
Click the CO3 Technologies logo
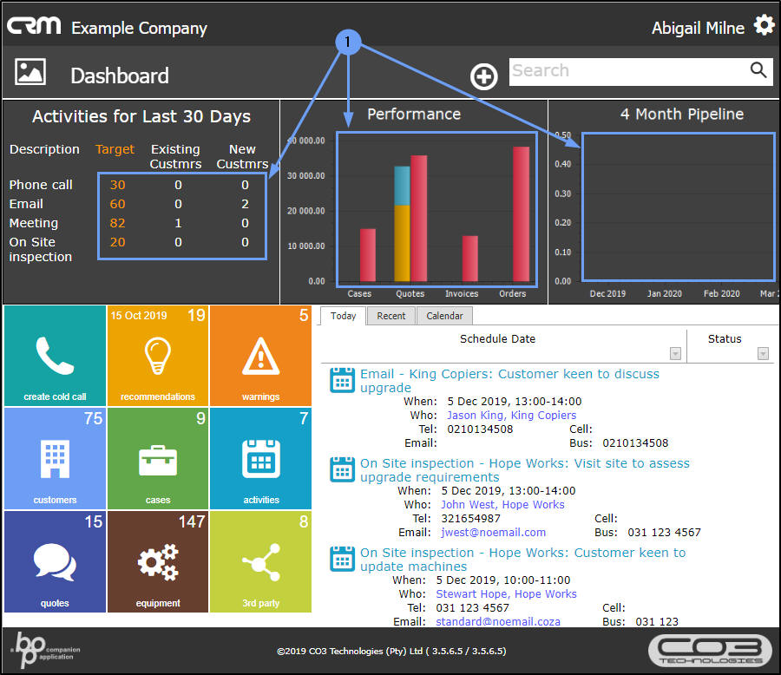point(710,650)
